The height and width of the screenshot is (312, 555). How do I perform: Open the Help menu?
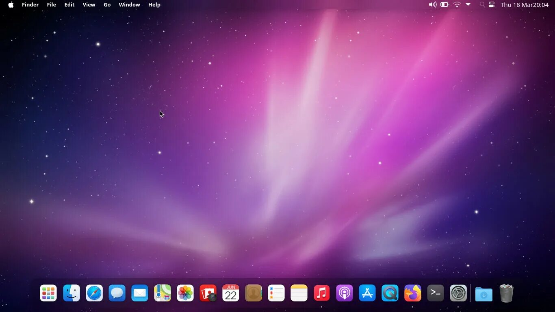[154, 4]
